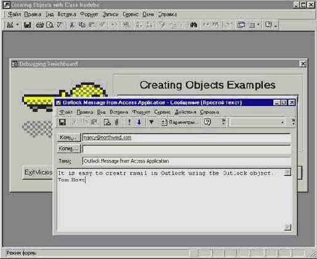Screen dimensions: 317x259
Task: Click the Save icon in message toolbar
Action: [x=62, y=122]
